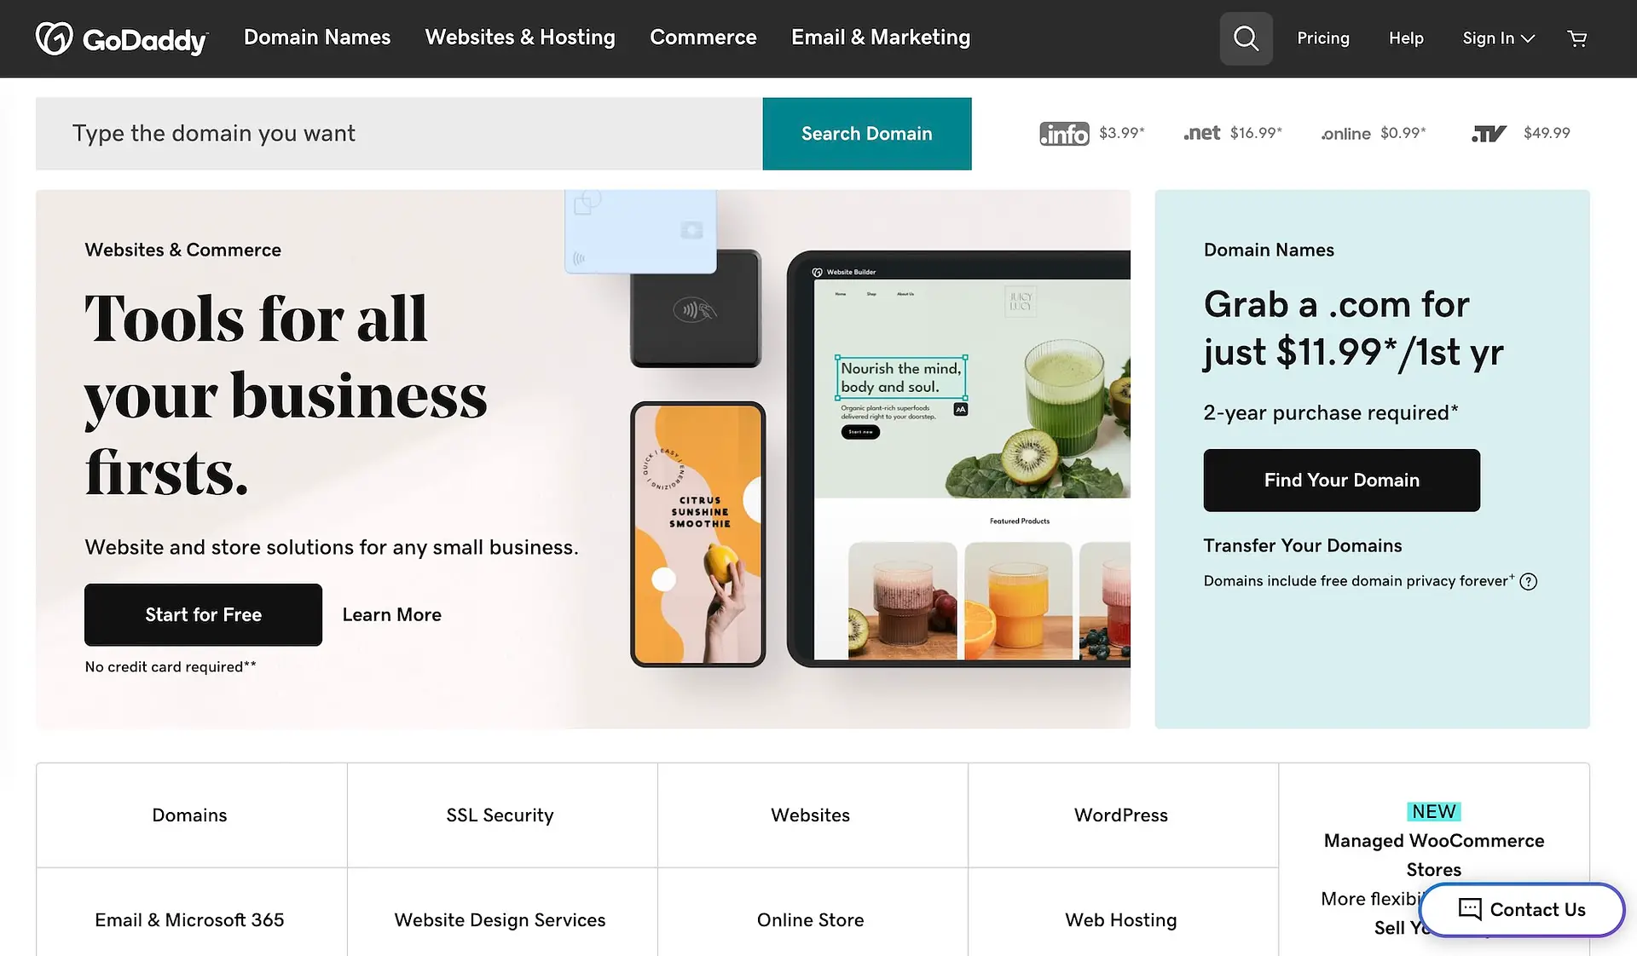This screenshot has width=1637, height=956.
Task: Expand the Domain Names nav menu
Action: [x=316, y=37]
